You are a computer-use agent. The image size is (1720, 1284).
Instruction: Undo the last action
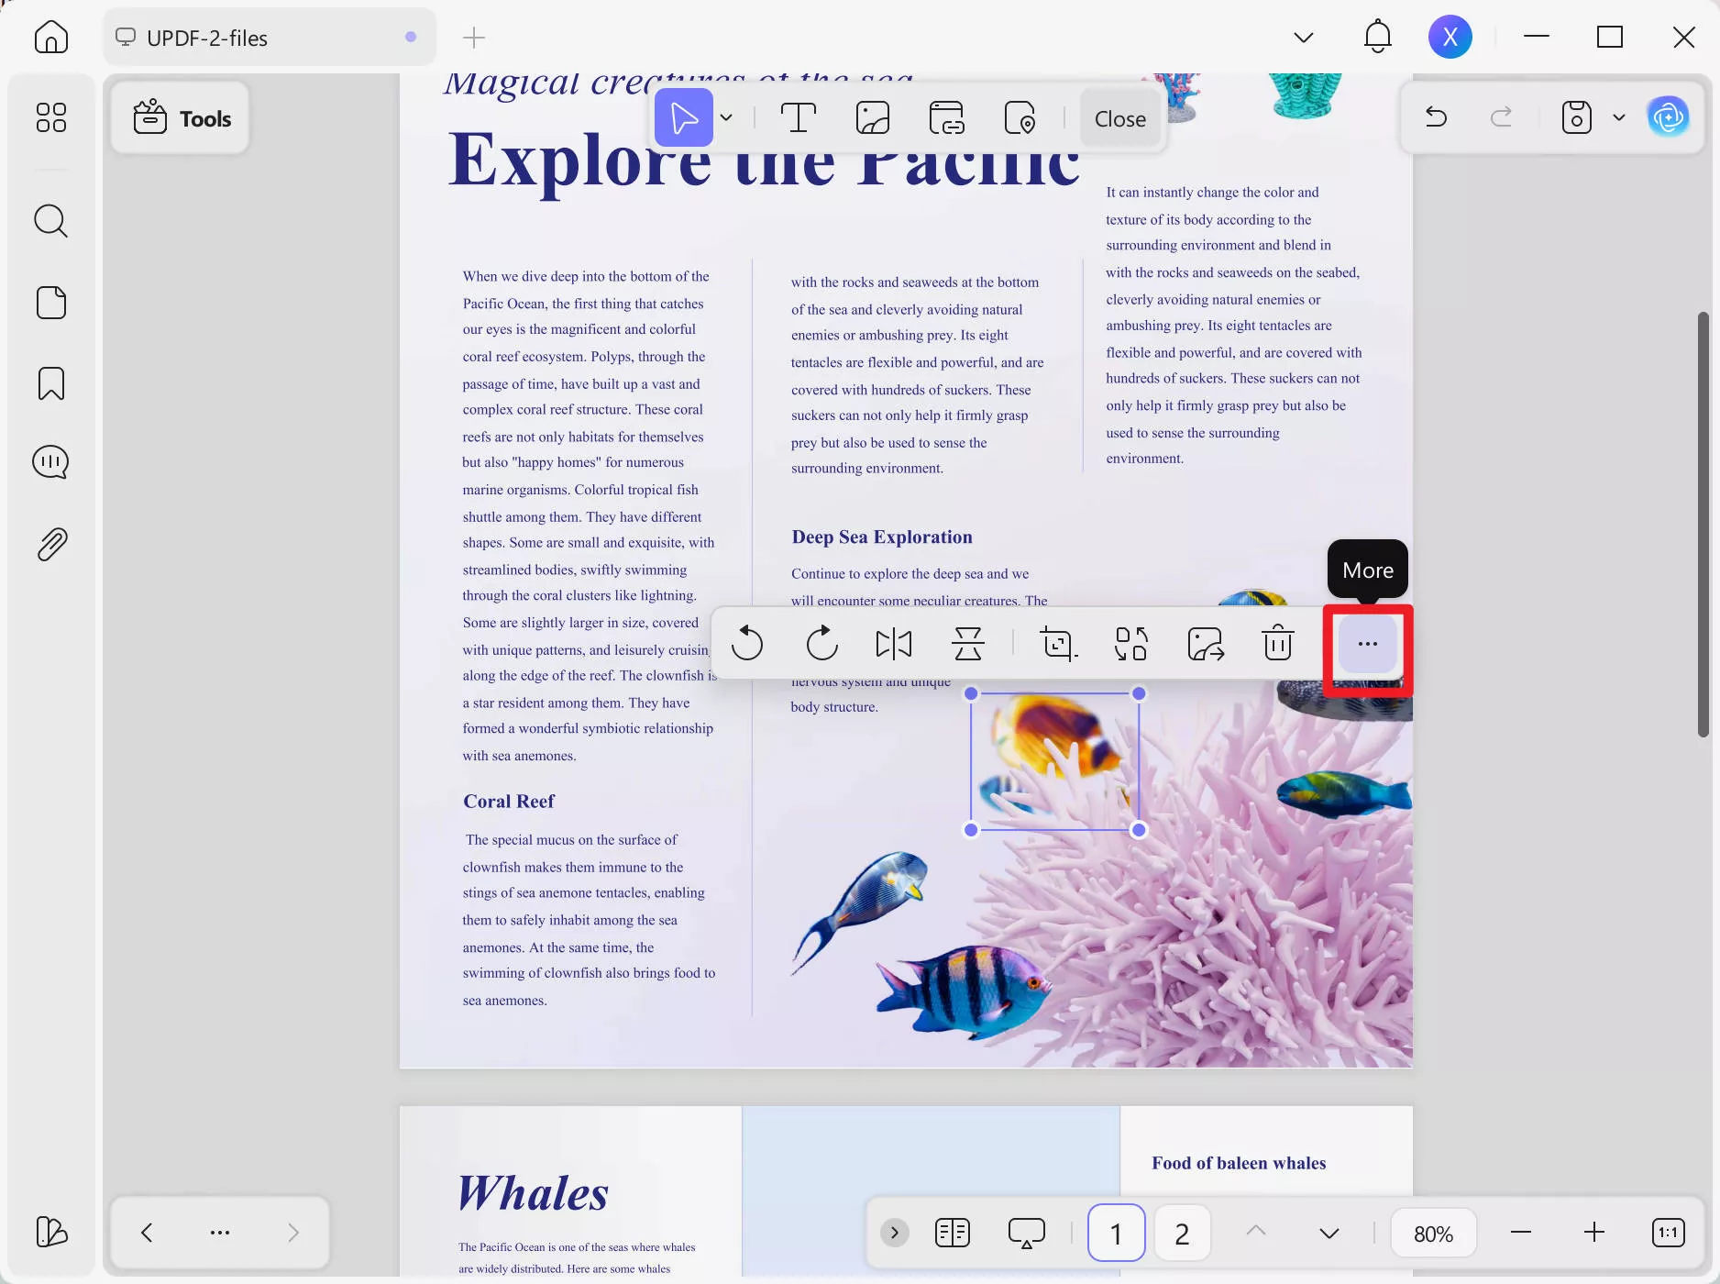click(x=1436, y=117)
